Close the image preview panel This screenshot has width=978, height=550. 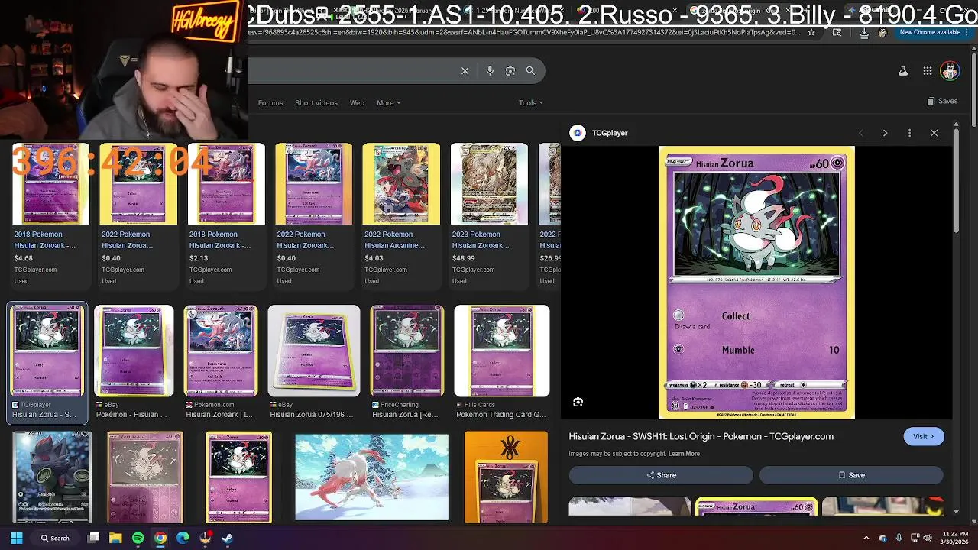coord(934,133)
